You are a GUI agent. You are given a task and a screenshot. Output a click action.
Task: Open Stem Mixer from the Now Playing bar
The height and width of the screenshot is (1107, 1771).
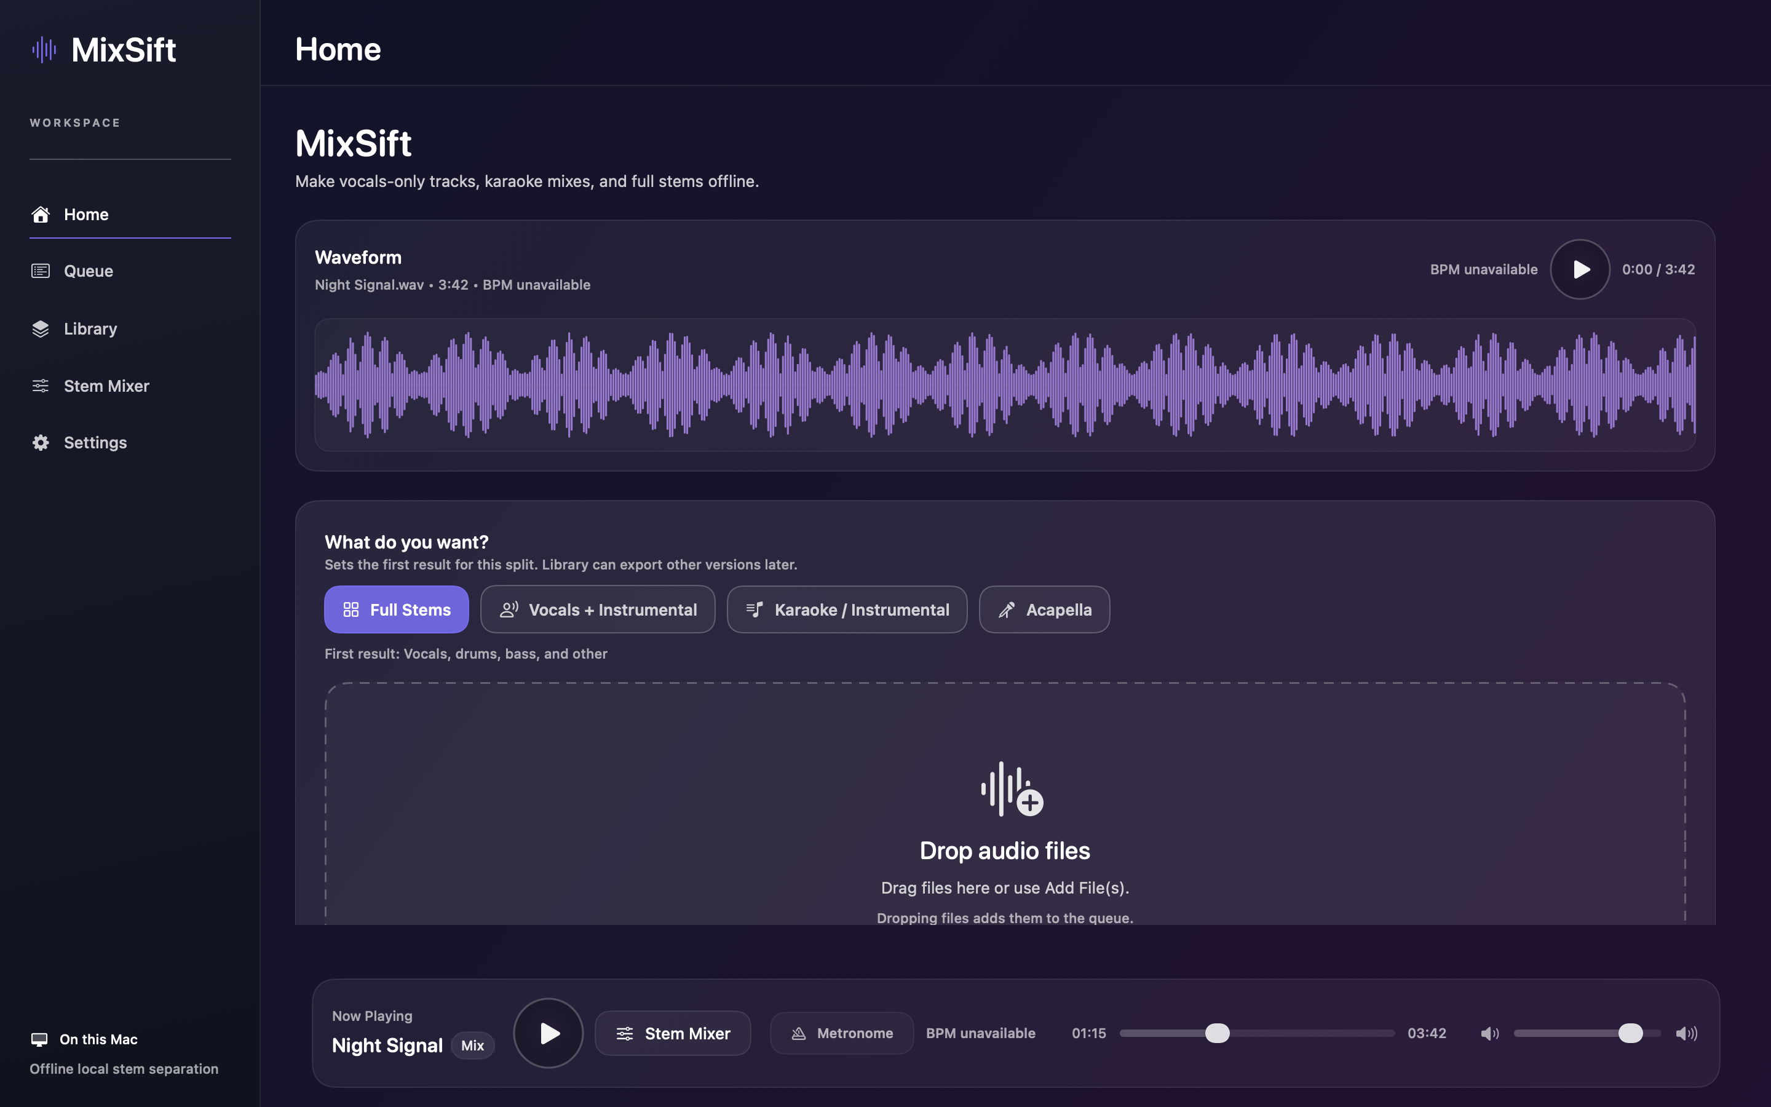click(673, 1033)
